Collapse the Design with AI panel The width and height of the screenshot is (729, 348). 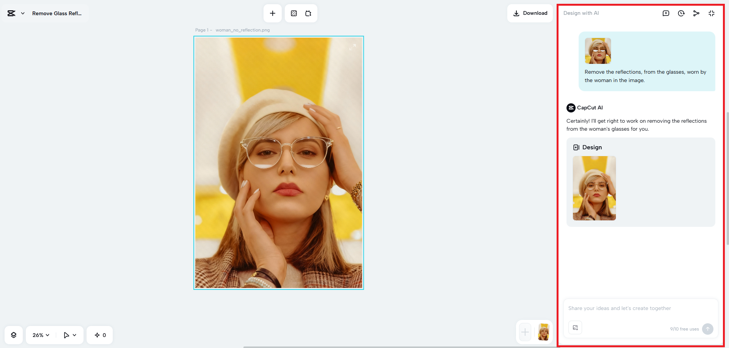[x=712, y=13]
